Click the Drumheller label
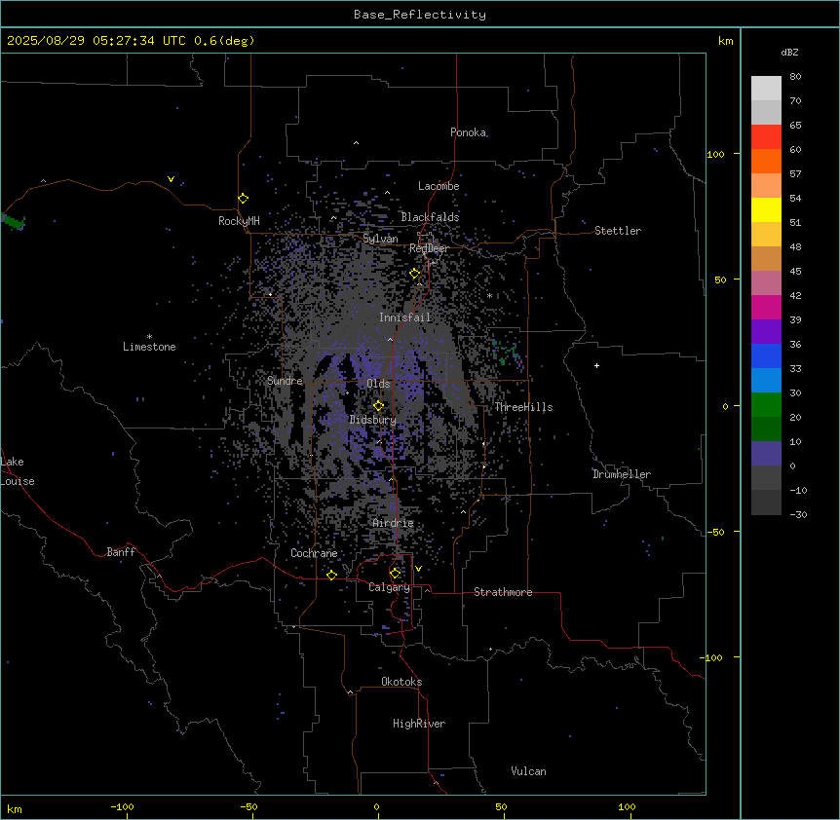The height and width of the screenshot is (820, 840). [622, 474]
